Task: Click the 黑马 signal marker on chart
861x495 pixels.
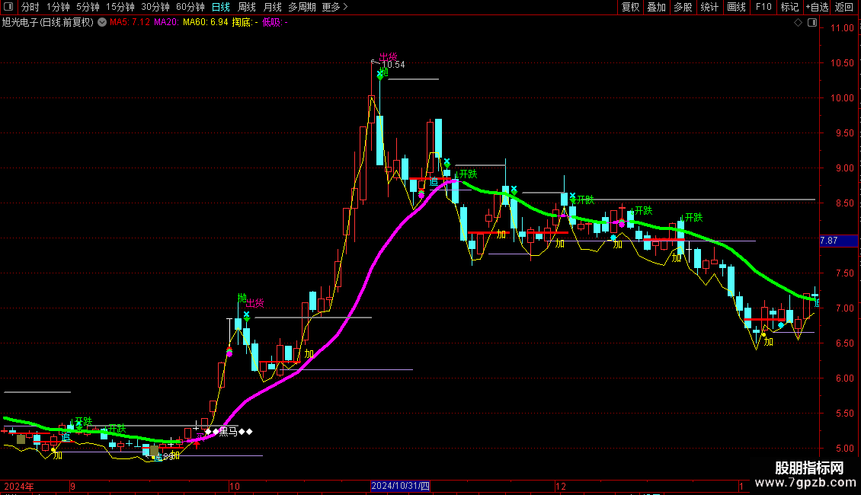Action: point(229,432)
